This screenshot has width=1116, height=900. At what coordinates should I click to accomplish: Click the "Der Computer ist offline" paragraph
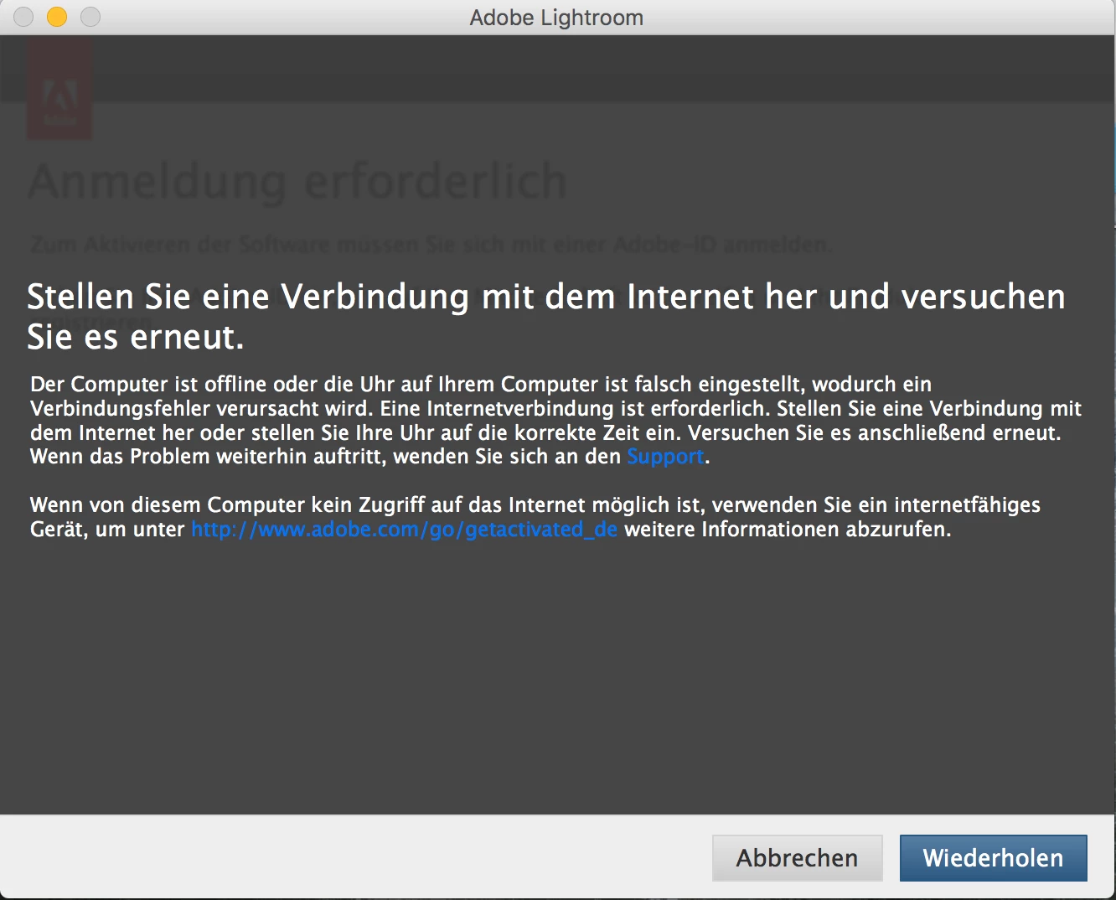pos(556,421)
